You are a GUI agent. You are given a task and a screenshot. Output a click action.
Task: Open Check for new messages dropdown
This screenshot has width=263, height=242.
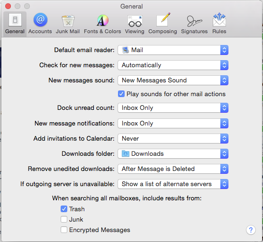[x=173, y=65]
